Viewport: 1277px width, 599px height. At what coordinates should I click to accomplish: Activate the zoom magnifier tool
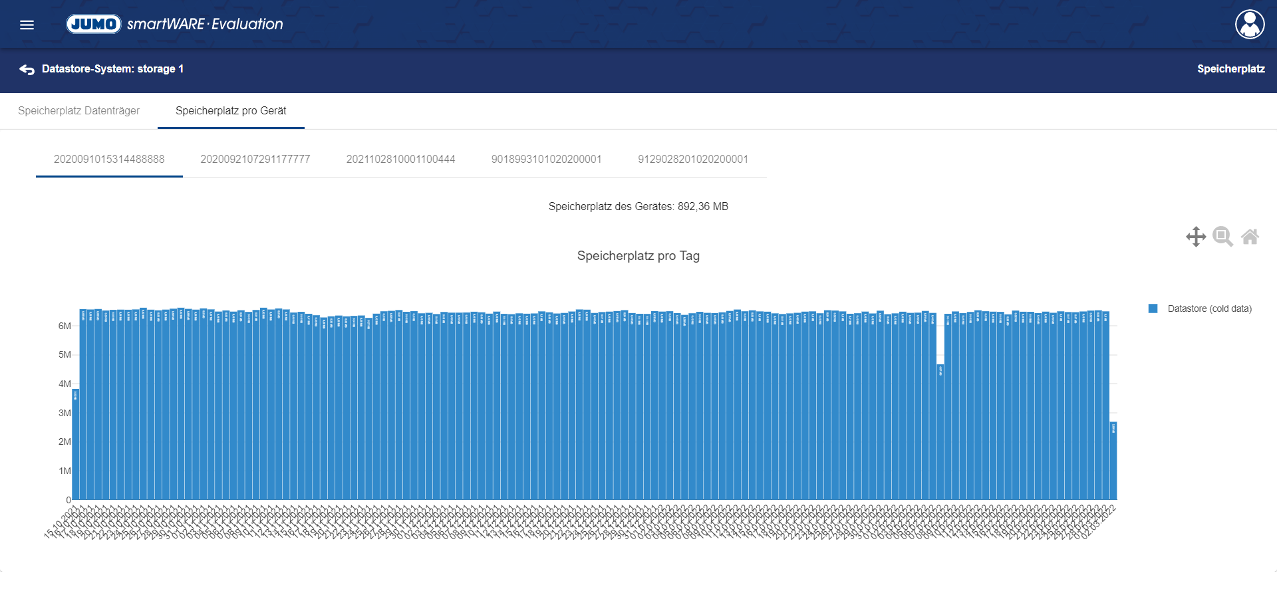(1222, 237)
